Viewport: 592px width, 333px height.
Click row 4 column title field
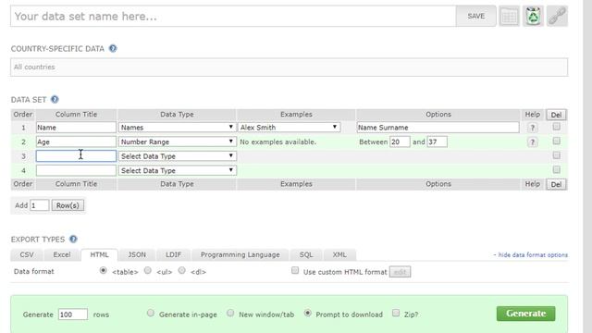(x=76, y=170)
